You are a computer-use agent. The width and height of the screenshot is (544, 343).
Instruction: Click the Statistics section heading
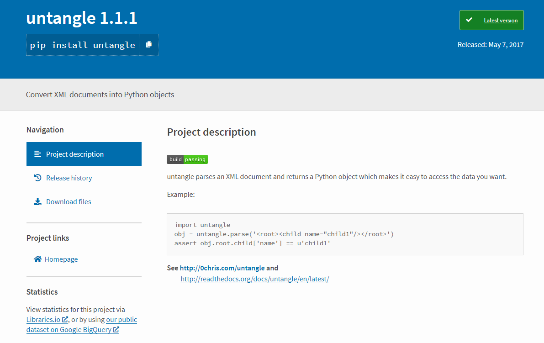click(42, 292)
